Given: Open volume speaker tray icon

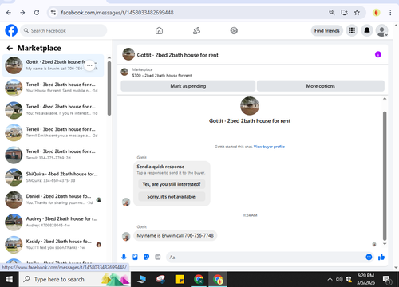Looking at the screenshot, I should click(339, 279).
